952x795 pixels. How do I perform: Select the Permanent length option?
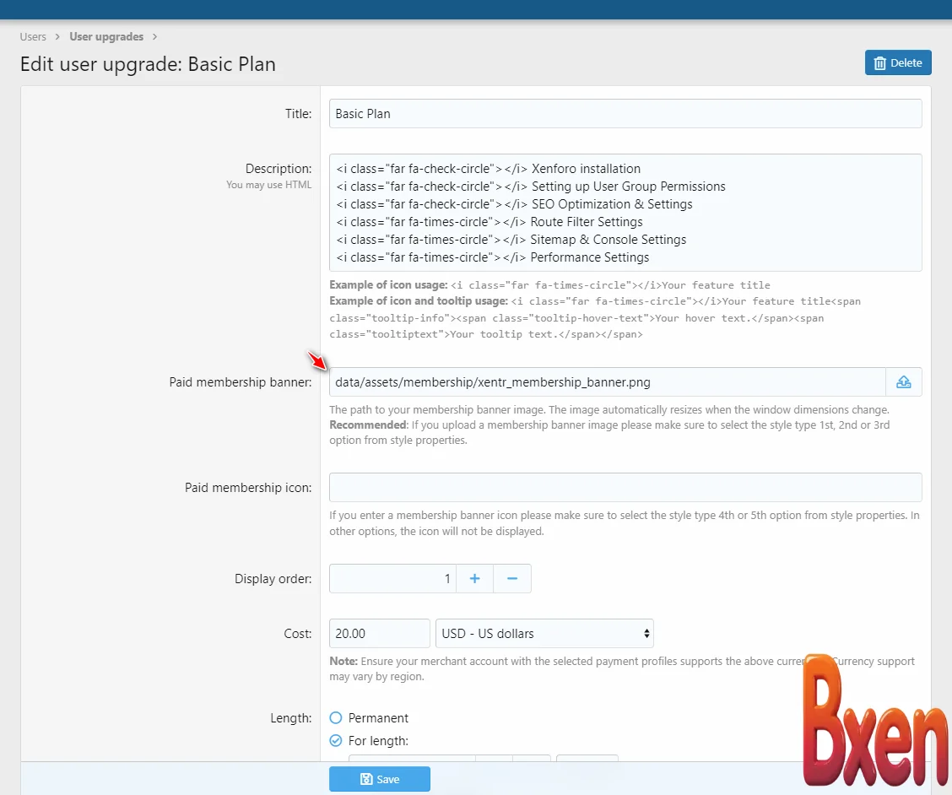click(x=337, y=718)
